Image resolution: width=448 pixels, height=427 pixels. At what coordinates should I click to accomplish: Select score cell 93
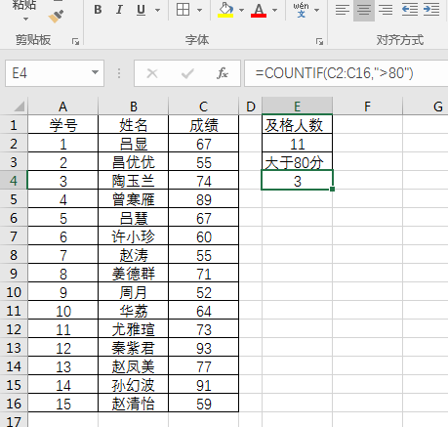204,348
